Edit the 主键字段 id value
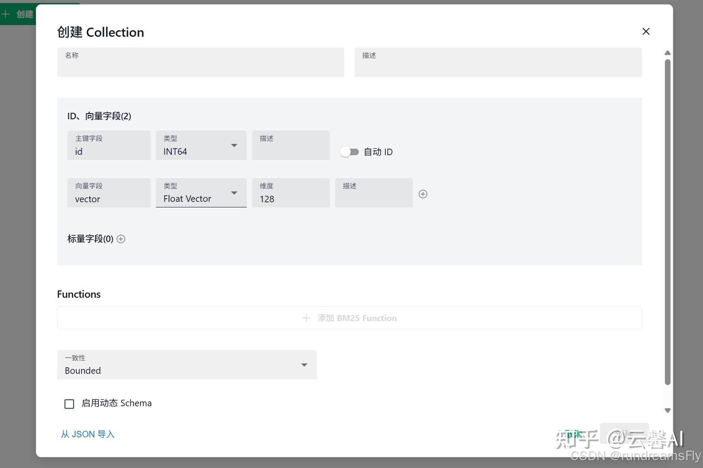703x468 pixels. click(x=109, y=151)
